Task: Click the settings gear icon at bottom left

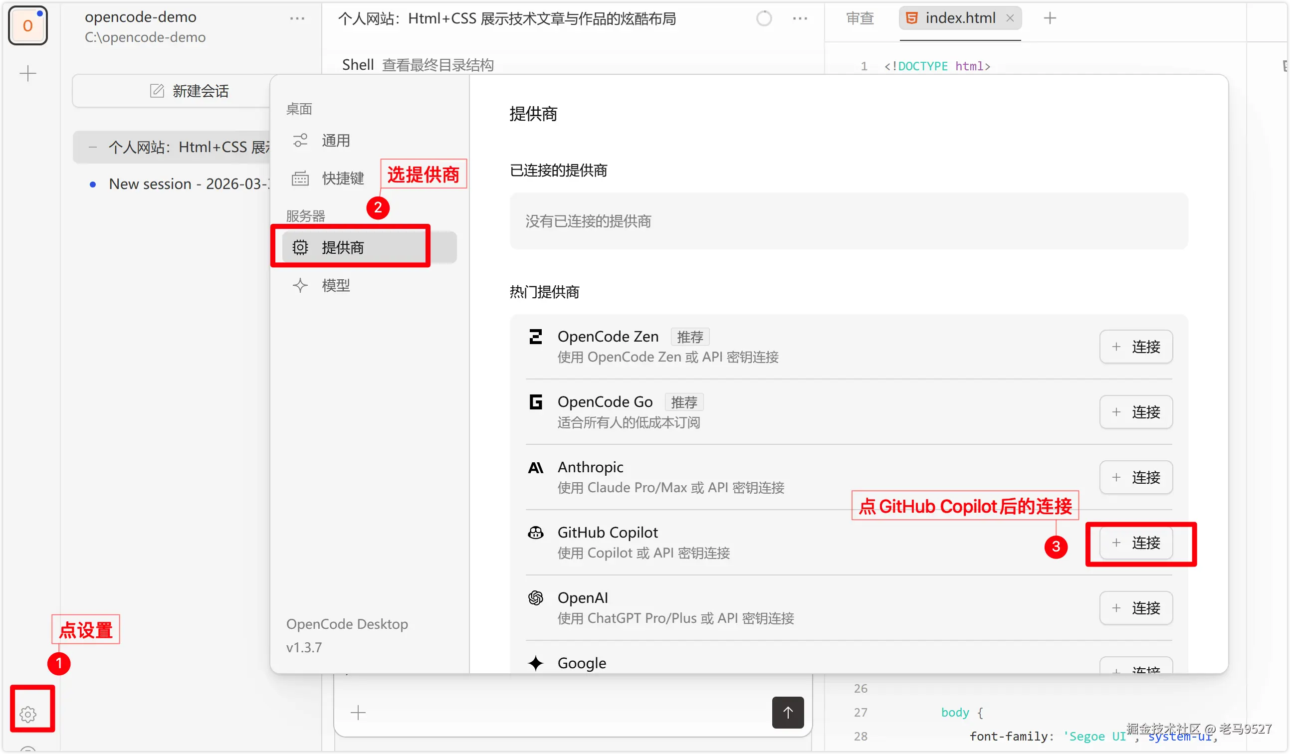Action: (28, 714)
